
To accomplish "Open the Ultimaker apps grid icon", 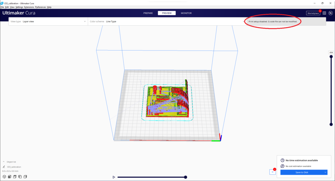I will tap(324, 13).
